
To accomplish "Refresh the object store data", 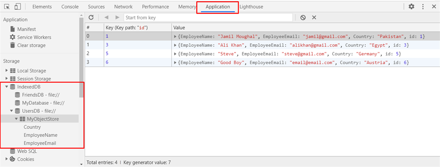I will point(91,17).
